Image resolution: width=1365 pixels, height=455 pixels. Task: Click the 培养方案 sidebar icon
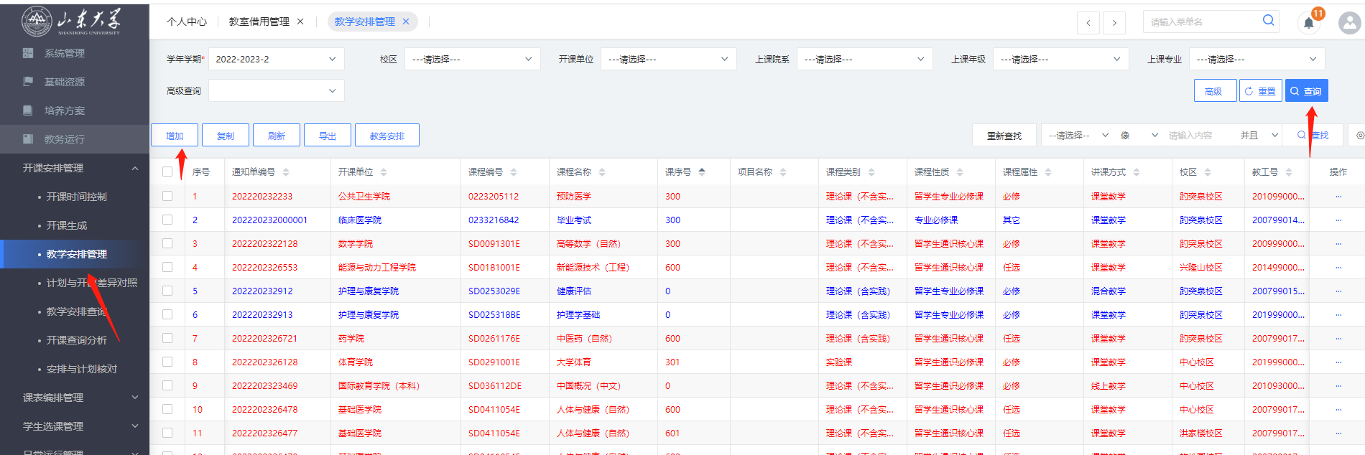click(28, 111)
